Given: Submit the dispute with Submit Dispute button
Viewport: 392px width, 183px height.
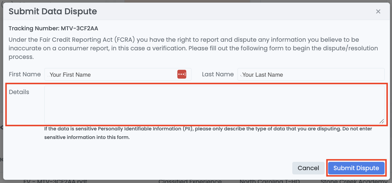Looking at the screenshot, I should click(356, 168).
